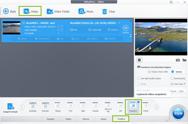Toggle the Nvidia / Intel / AMD checkbox

(x=149, y=72)
